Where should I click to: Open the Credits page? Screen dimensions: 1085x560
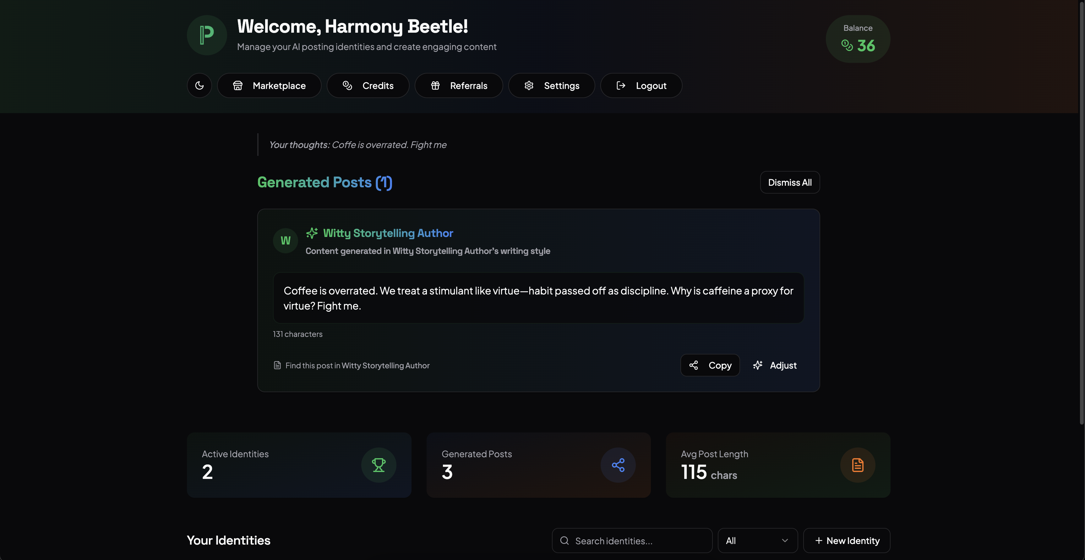point(368,85)
